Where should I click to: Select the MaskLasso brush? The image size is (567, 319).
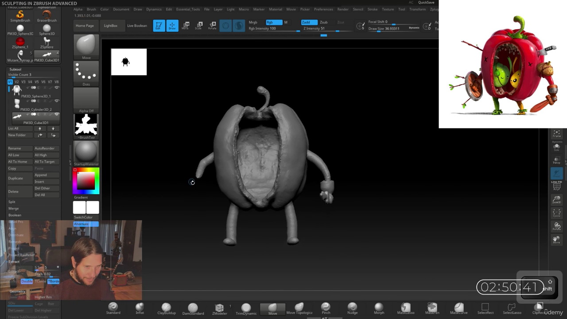point(405,308)
